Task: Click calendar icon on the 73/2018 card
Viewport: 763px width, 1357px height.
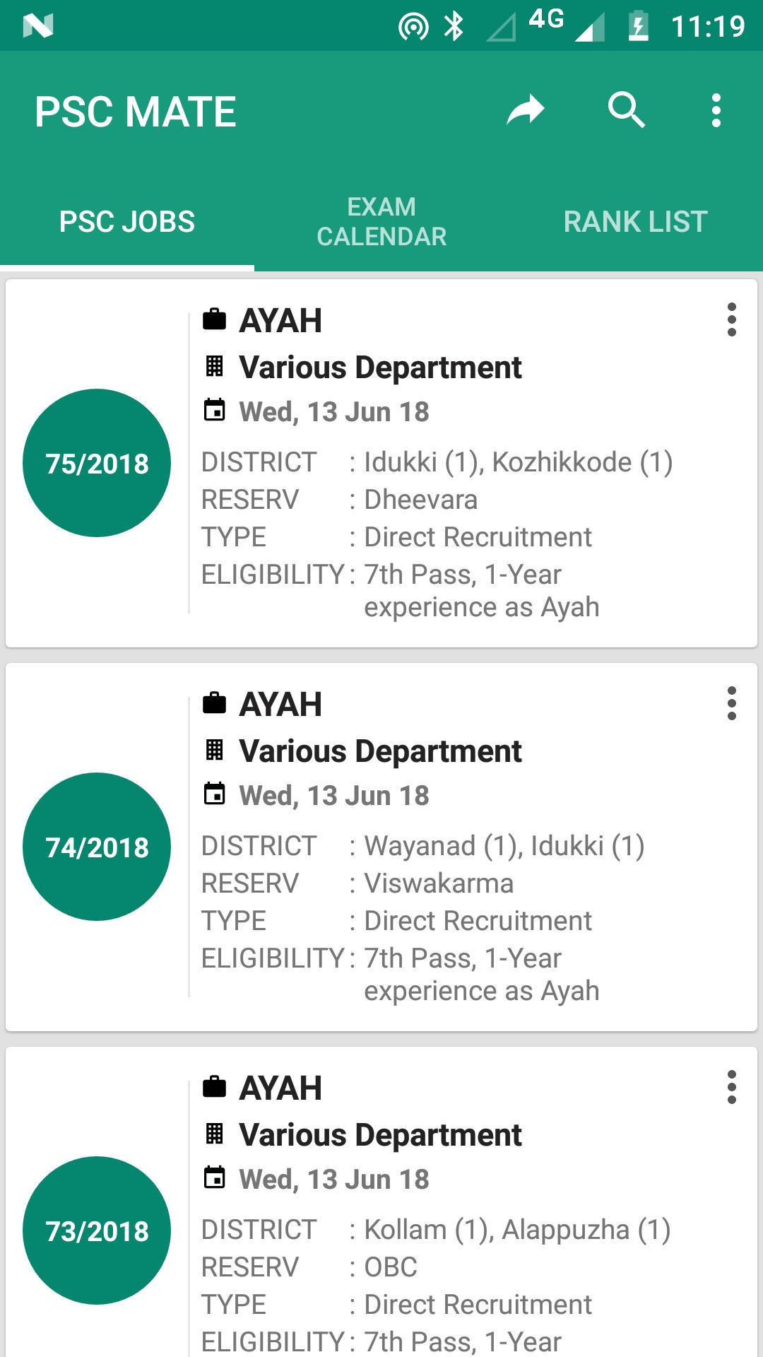Action: tap(214, 1178)
